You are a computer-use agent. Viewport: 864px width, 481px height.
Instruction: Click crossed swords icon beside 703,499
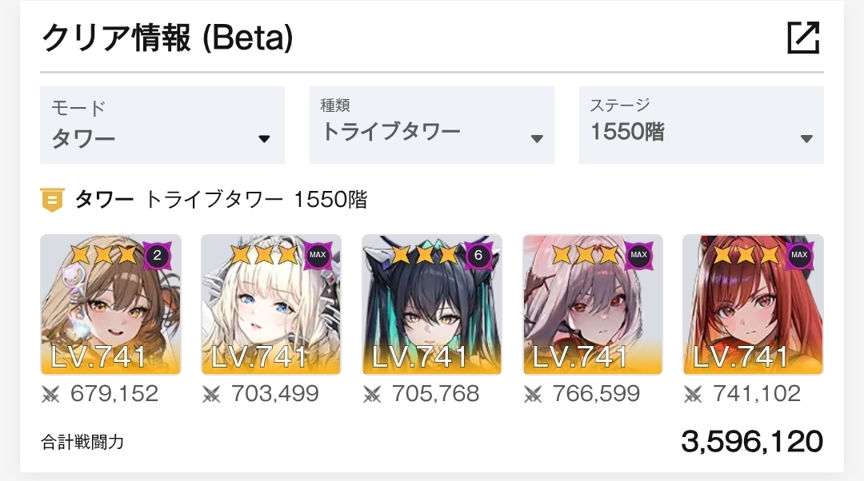211,394
